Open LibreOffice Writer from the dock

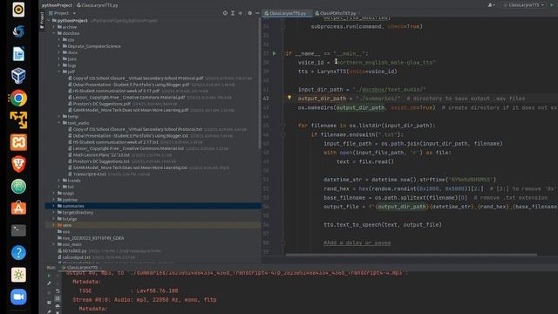(x=18, y=54)
